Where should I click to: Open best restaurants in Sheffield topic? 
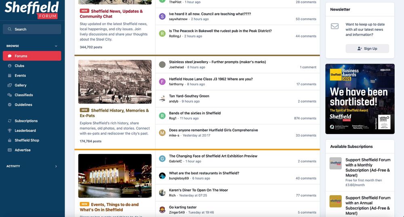click(x=204, y=173)
